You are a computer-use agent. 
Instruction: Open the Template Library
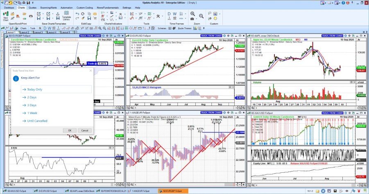pyautogui.click(x=66, y=16)
